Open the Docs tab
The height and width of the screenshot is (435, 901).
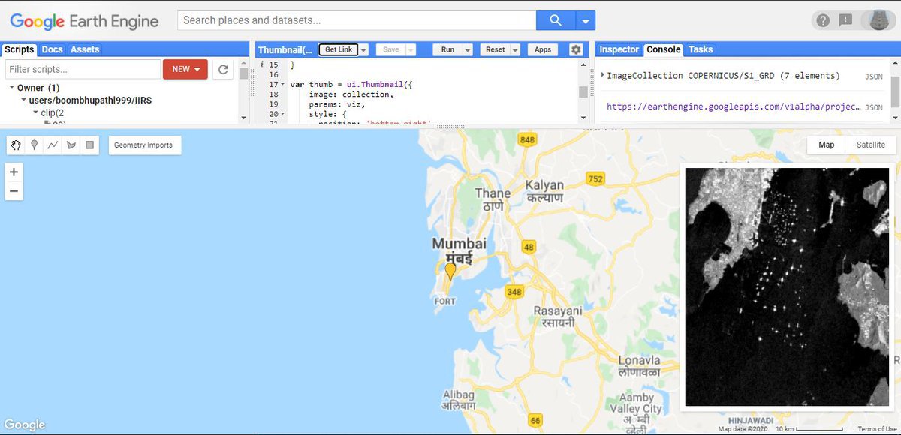click(x=52, y=49)
